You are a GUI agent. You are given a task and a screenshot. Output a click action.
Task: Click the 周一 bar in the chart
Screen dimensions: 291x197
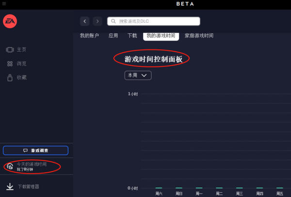[199, 188]
